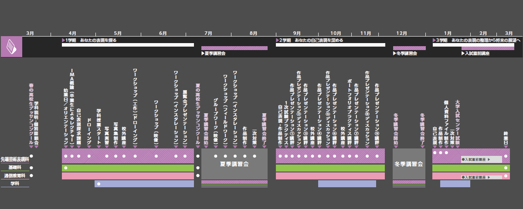The height and width of the screenshot is (209, 523).
Task: Select the 学科 course row label
Action: point(15,184)
